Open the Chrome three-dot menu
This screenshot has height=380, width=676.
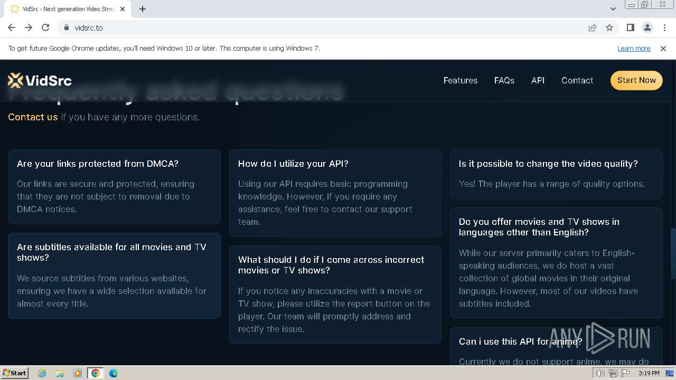coord(664,27)
